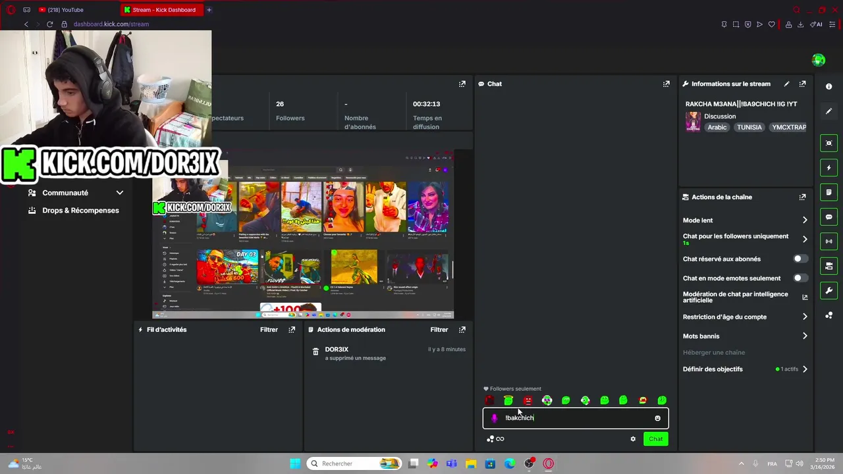The image size is (843, 474).
Task: Open Opera easy setup menu icon
Action: pos(832,24)
